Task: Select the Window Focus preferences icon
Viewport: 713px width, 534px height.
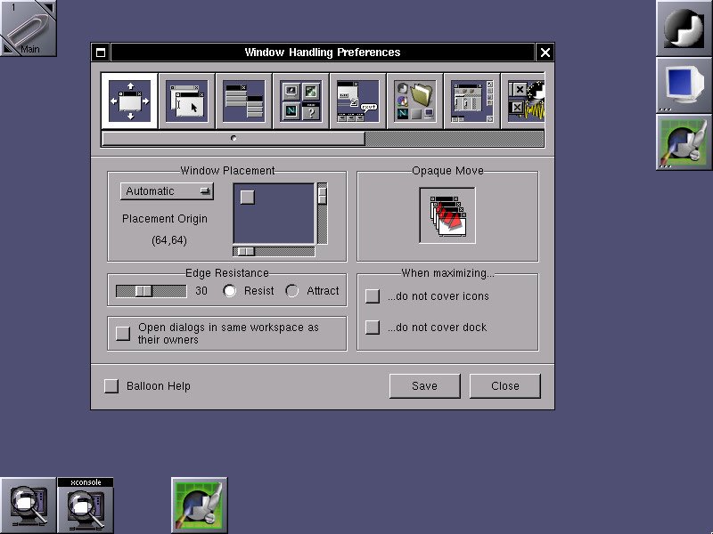Action: [x=186, y=100]
